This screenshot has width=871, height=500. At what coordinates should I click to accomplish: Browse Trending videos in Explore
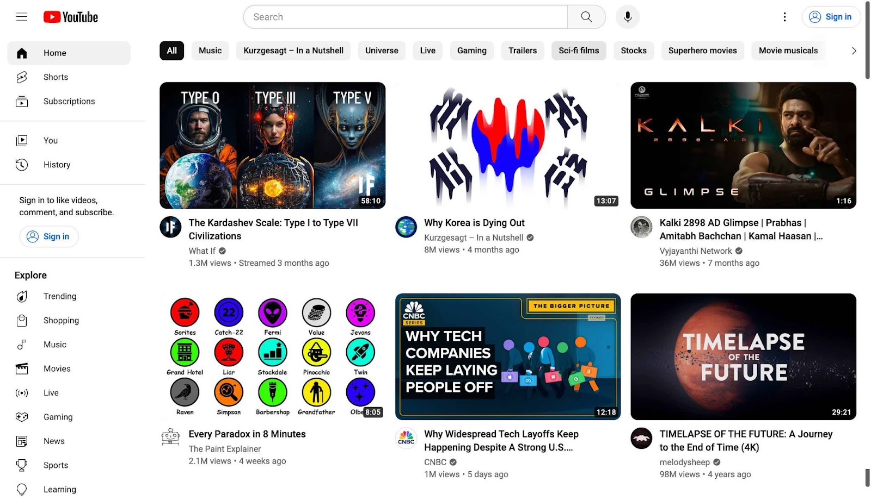click(60, 296)
